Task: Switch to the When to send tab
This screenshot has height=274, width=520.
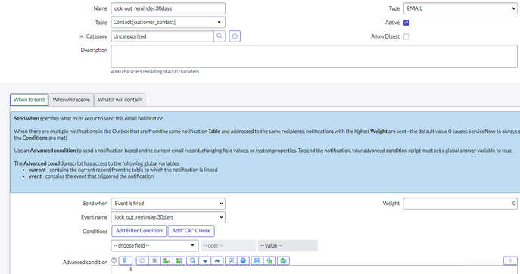Action: coord(30,99)
